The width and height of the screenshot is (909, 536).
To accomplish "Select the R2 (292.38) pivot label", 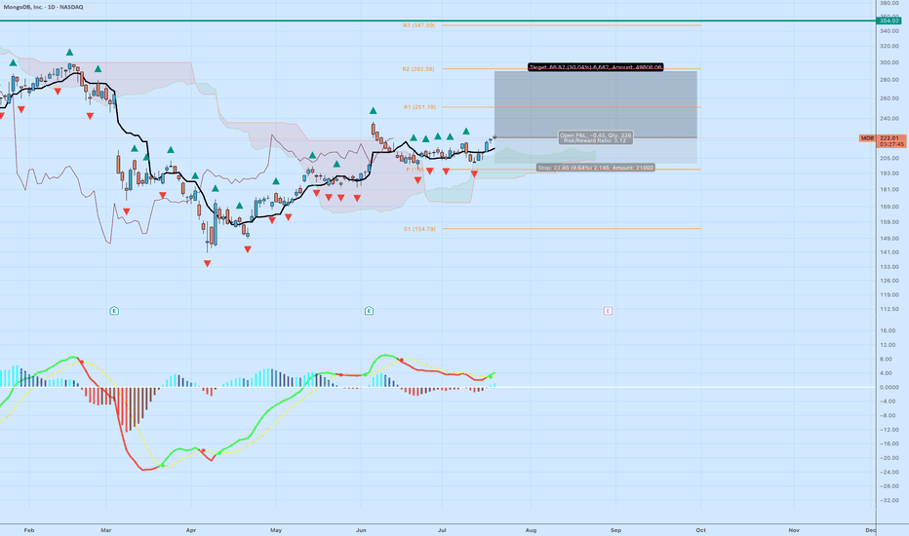I will coord(418,69).
